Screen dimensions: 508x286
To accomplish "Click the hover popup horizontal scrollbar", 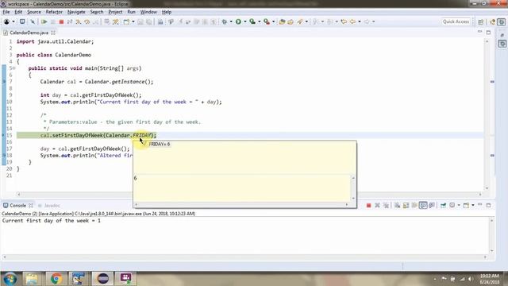I will coord(241,205).
